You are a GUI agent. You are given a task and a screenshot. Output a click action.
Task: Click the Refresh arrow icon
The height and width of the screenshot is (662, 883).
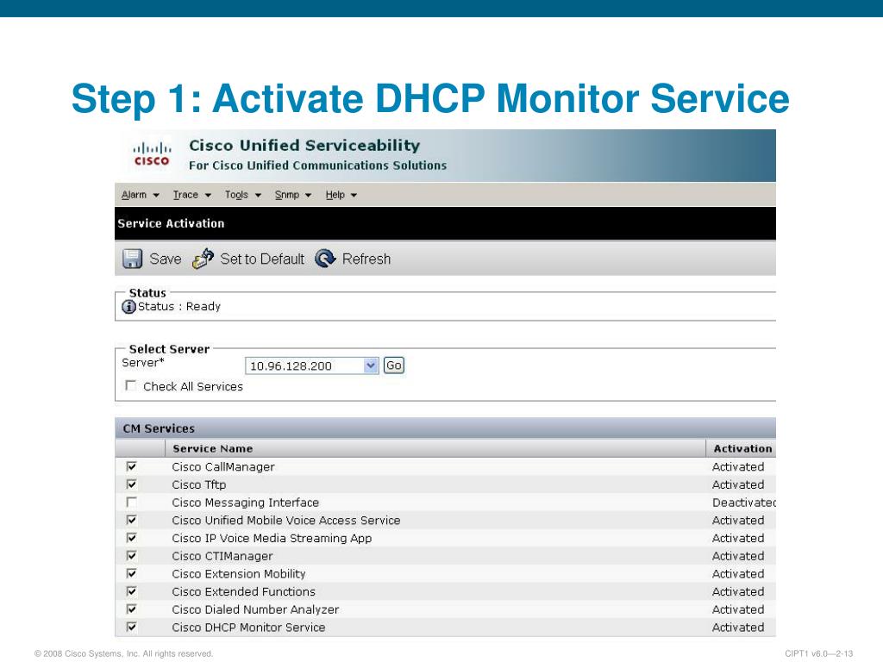click(x=325, y=259)
